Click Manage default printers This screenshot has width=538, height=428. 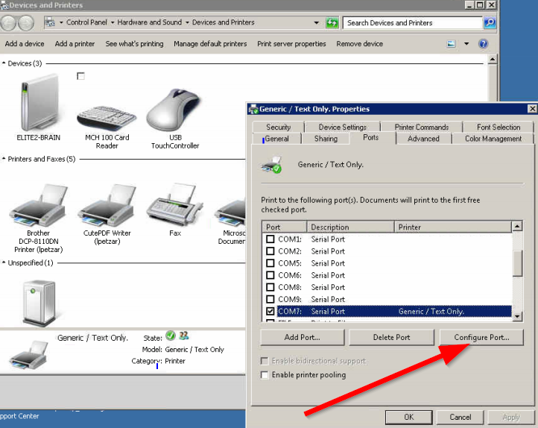coord(210,44)
